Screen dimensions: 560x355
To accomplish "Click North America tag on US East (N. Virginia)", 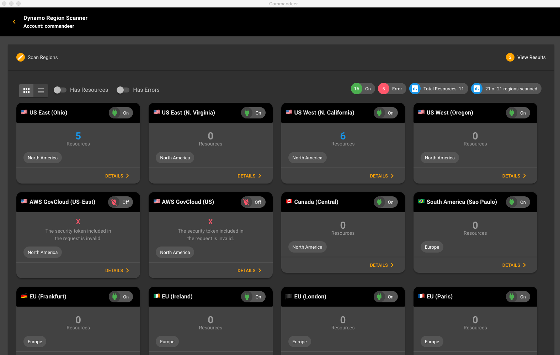I will click(x=175, y=158).
